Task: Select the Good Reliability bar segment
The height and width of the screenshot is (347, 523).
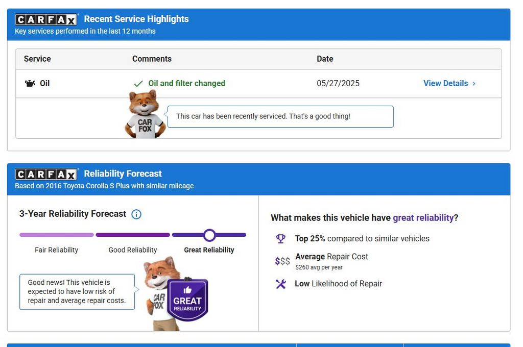Action: (x=133, y=235)
